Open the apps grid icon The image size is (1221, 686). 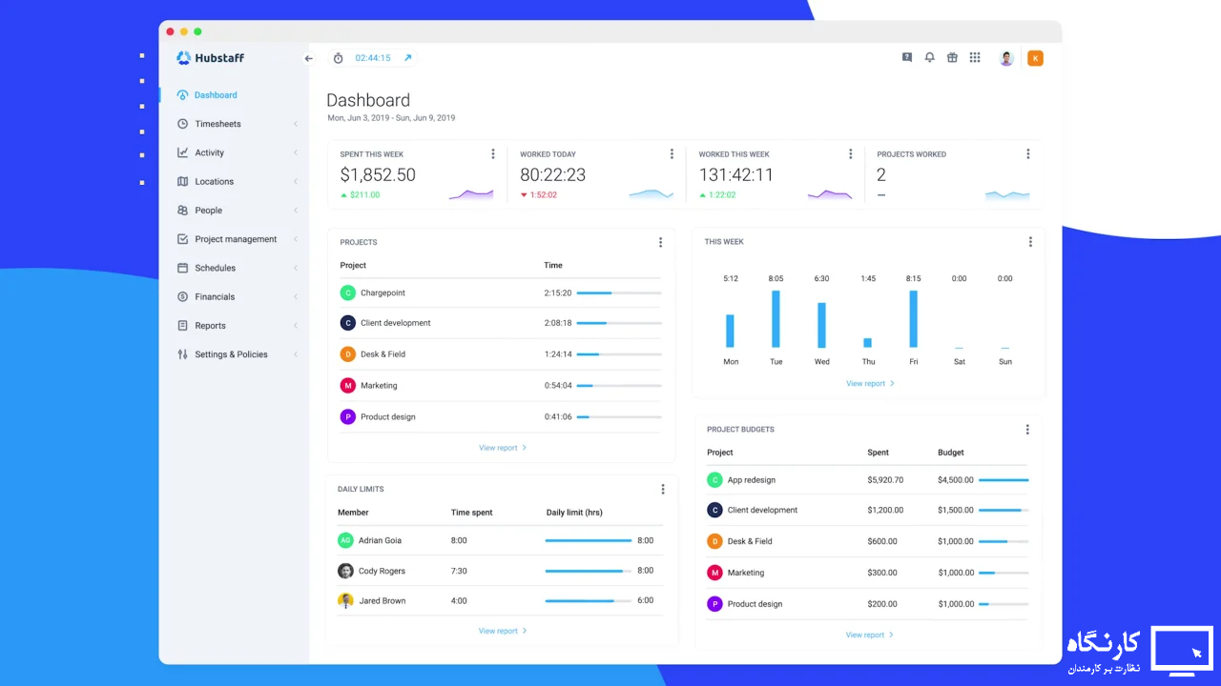(975, 57)
